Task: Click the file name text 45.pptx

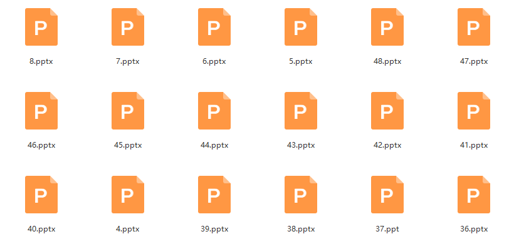Action: tap(128, 145)
